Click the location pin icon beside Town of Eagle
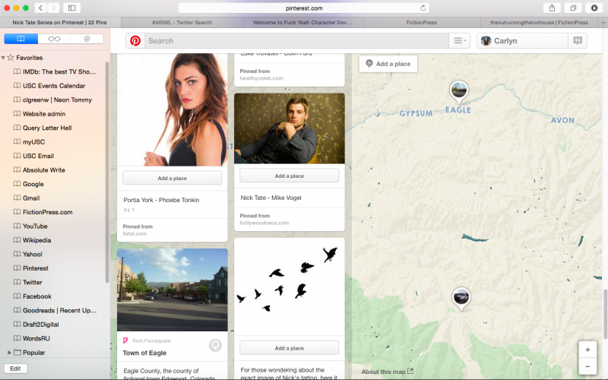 pyautogui.click(x=215, y=345)
